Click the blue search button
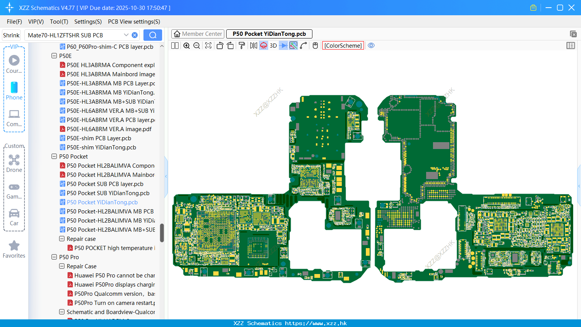581x327 pixels. (153, 35)
